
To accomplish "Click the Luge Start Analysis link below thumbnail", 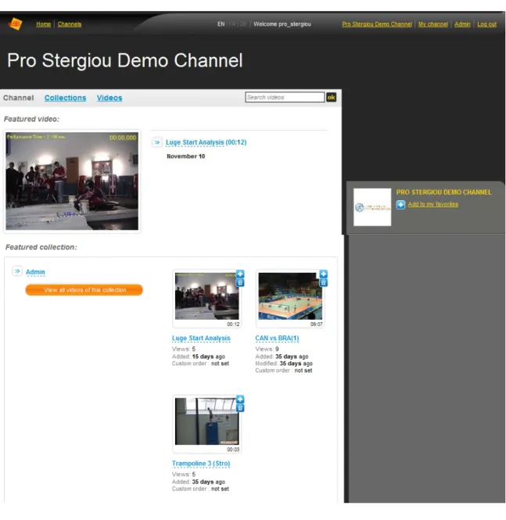I will [x=201, y=339].
